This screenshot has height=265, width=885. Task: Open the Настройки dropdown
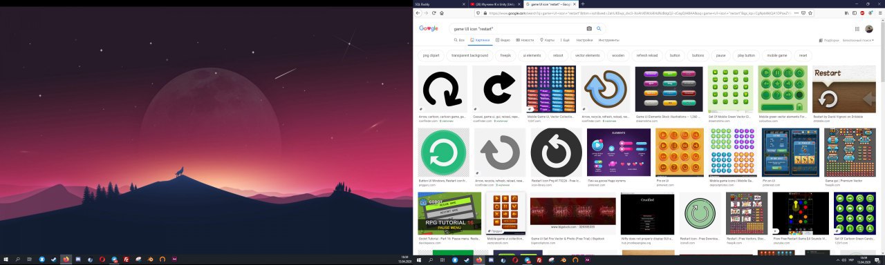pos(584,40)
